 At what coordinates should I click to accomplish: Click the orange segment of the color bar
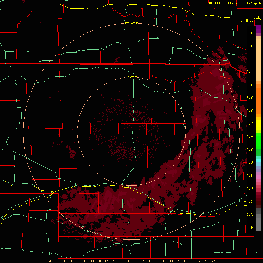point(258,101)
